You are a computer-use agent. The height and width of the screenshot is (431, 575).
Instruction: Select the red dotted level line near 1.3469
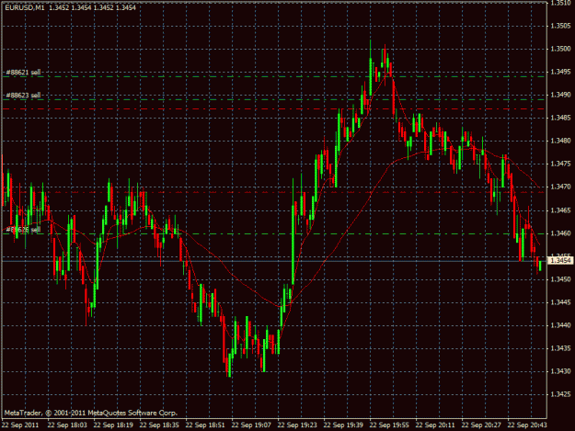point(274,192)
